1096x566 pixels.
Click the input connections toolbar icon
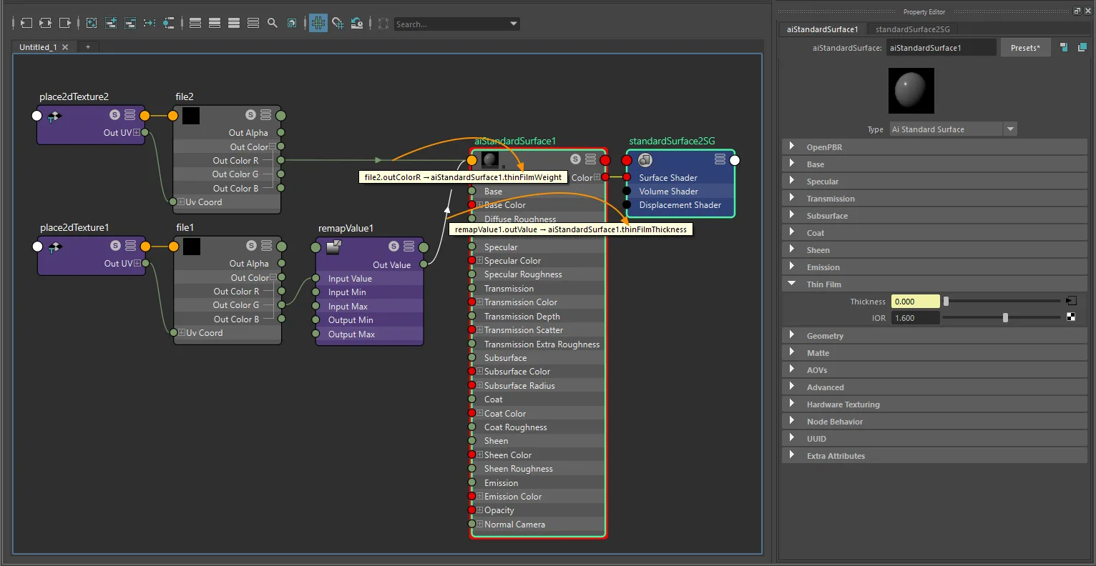click(26, 24)
